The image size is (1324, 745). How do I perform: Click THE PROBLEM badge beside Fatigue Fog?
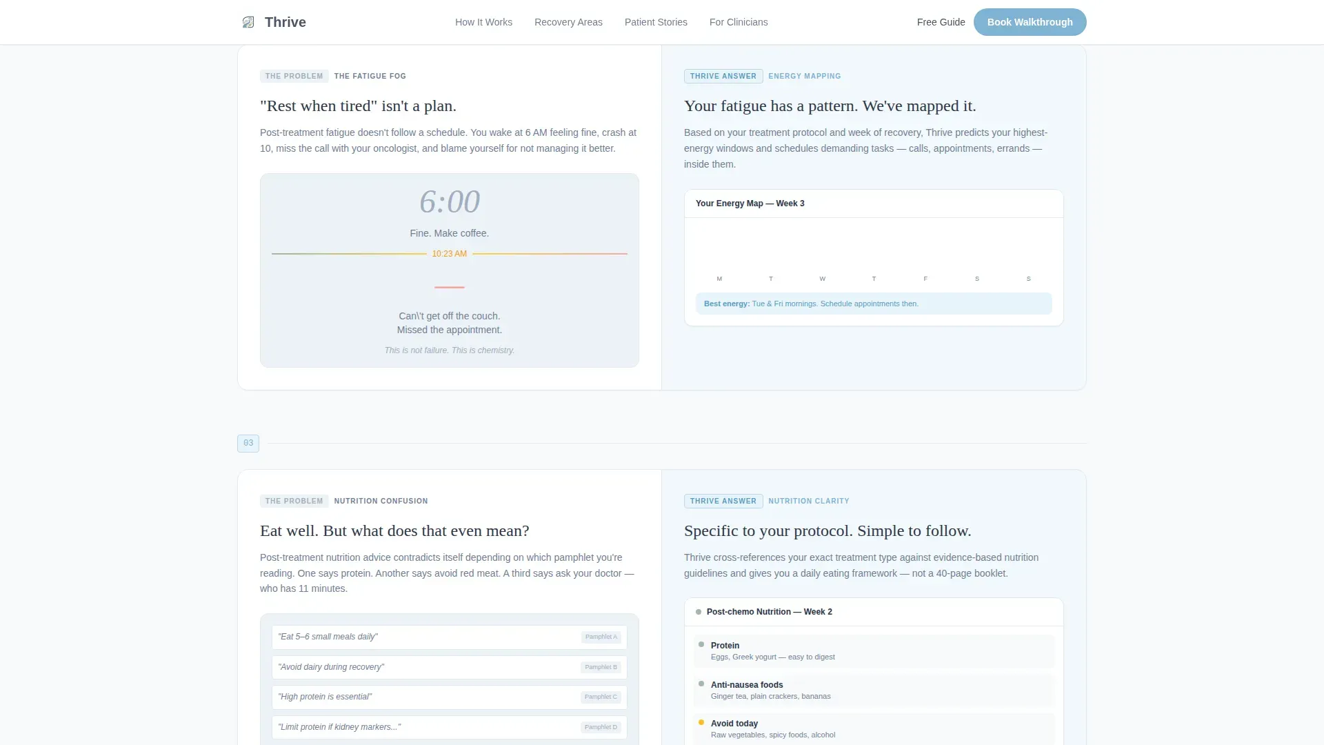[x=294, y=76]
